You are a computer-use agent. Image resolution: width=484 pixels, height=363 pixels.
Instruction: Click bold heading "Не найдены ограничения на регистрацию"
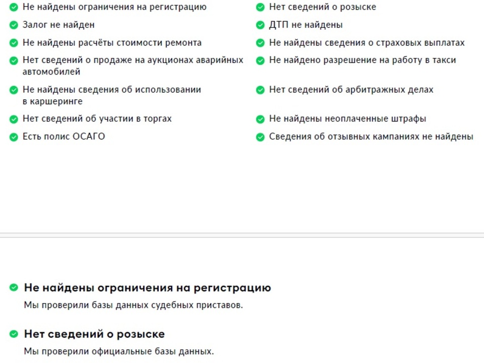point(147,288)
